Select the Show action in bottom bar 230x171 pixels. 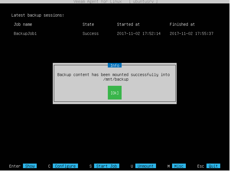[x=30, y=166]
